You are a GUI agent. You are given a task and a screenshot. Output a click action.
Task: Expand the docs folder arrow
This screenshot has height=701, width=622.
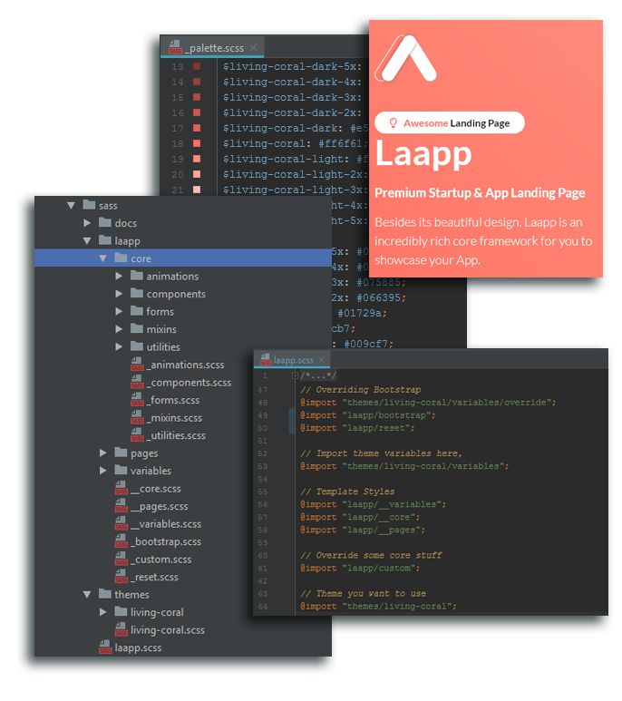(88, 223)
